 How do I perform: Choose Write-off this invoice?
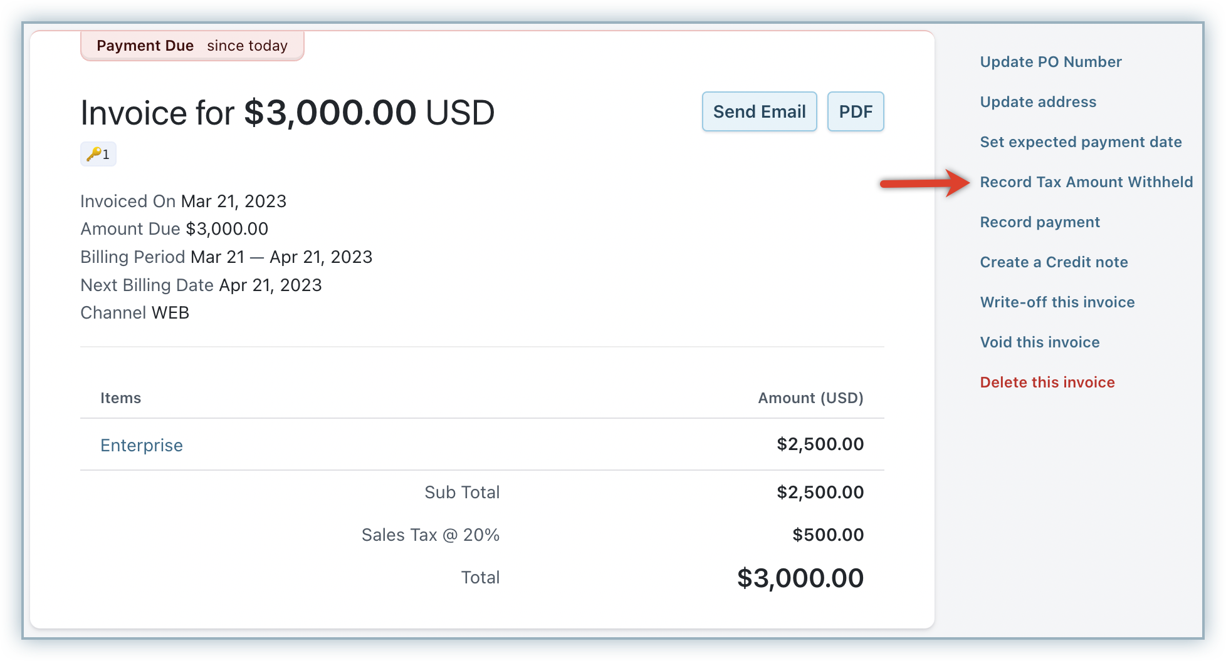pos(1057,302)
